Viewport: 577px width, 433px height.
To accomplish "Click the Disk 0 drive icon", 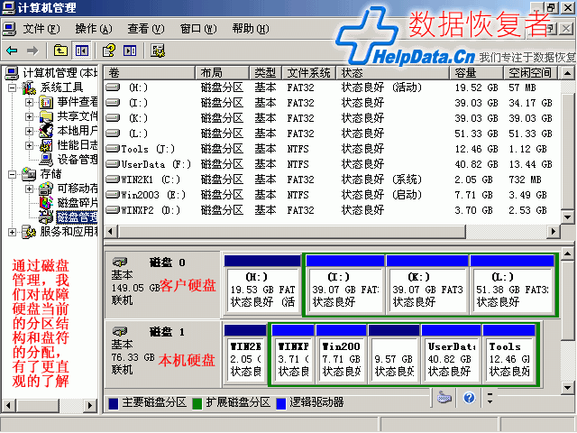I will (x=119, y=260).
